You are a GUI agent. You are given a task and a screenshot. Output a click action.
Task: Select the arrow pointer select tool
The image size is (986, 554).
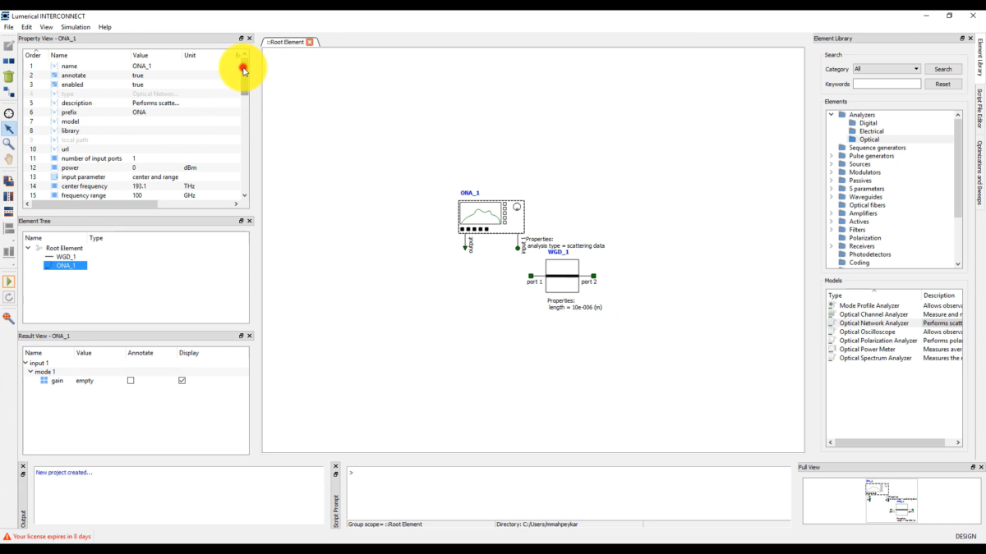tap(9, 129)
